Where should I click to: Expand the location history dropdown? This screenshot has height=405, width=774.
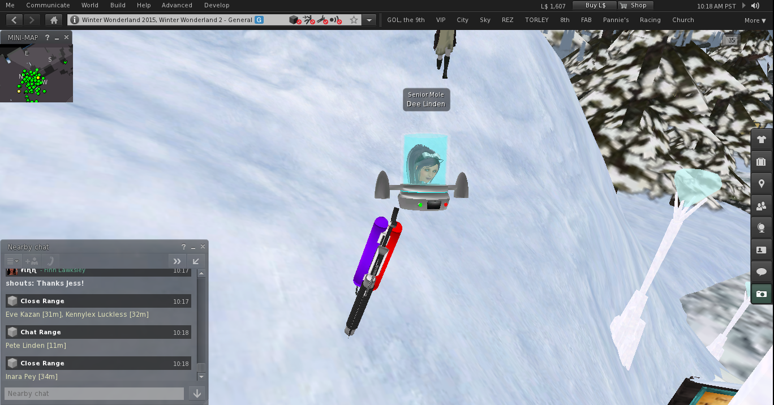click(x=369, y=20)
